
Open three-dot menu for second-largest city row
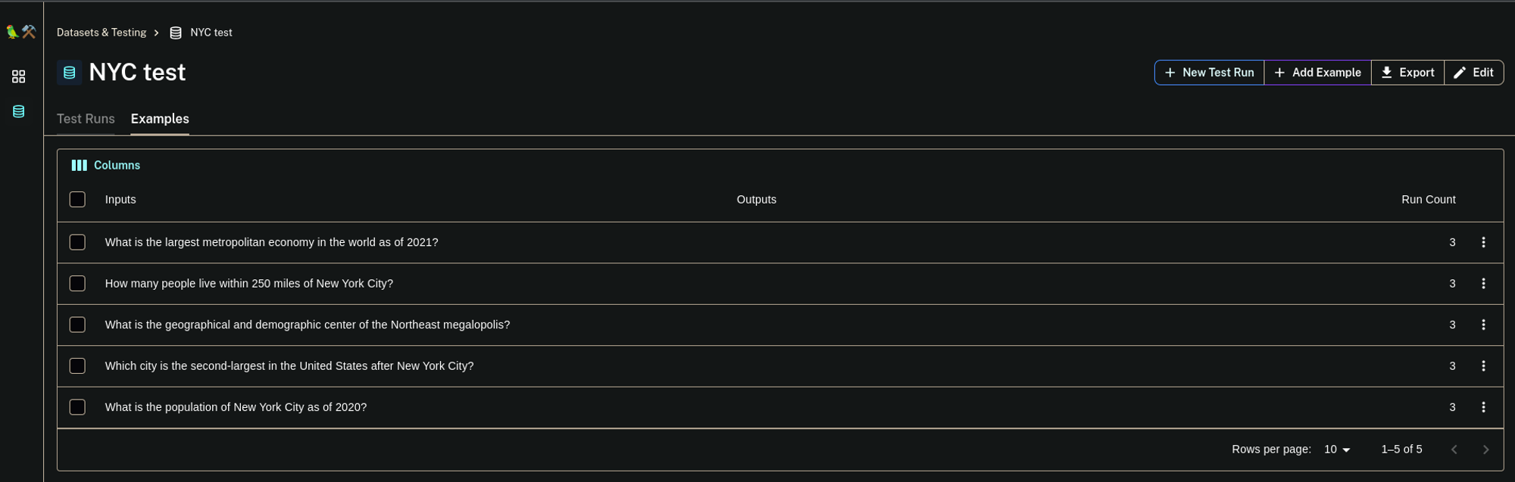[x=1483, y=366]
